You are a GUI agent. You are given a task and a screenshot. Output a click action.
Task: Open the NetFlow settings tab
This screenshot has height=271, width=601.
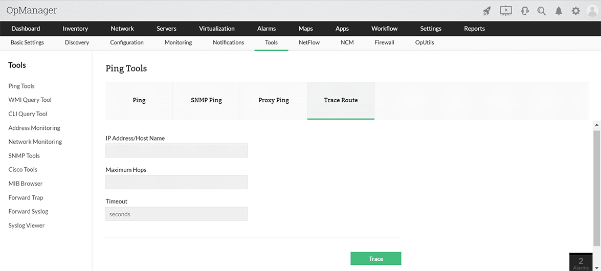tap(309, 42)
